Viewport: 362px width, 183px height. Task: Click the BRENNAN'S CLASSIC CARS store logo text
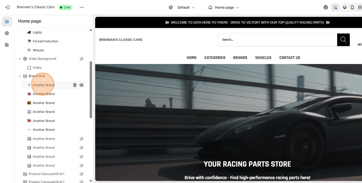(121, 40)
